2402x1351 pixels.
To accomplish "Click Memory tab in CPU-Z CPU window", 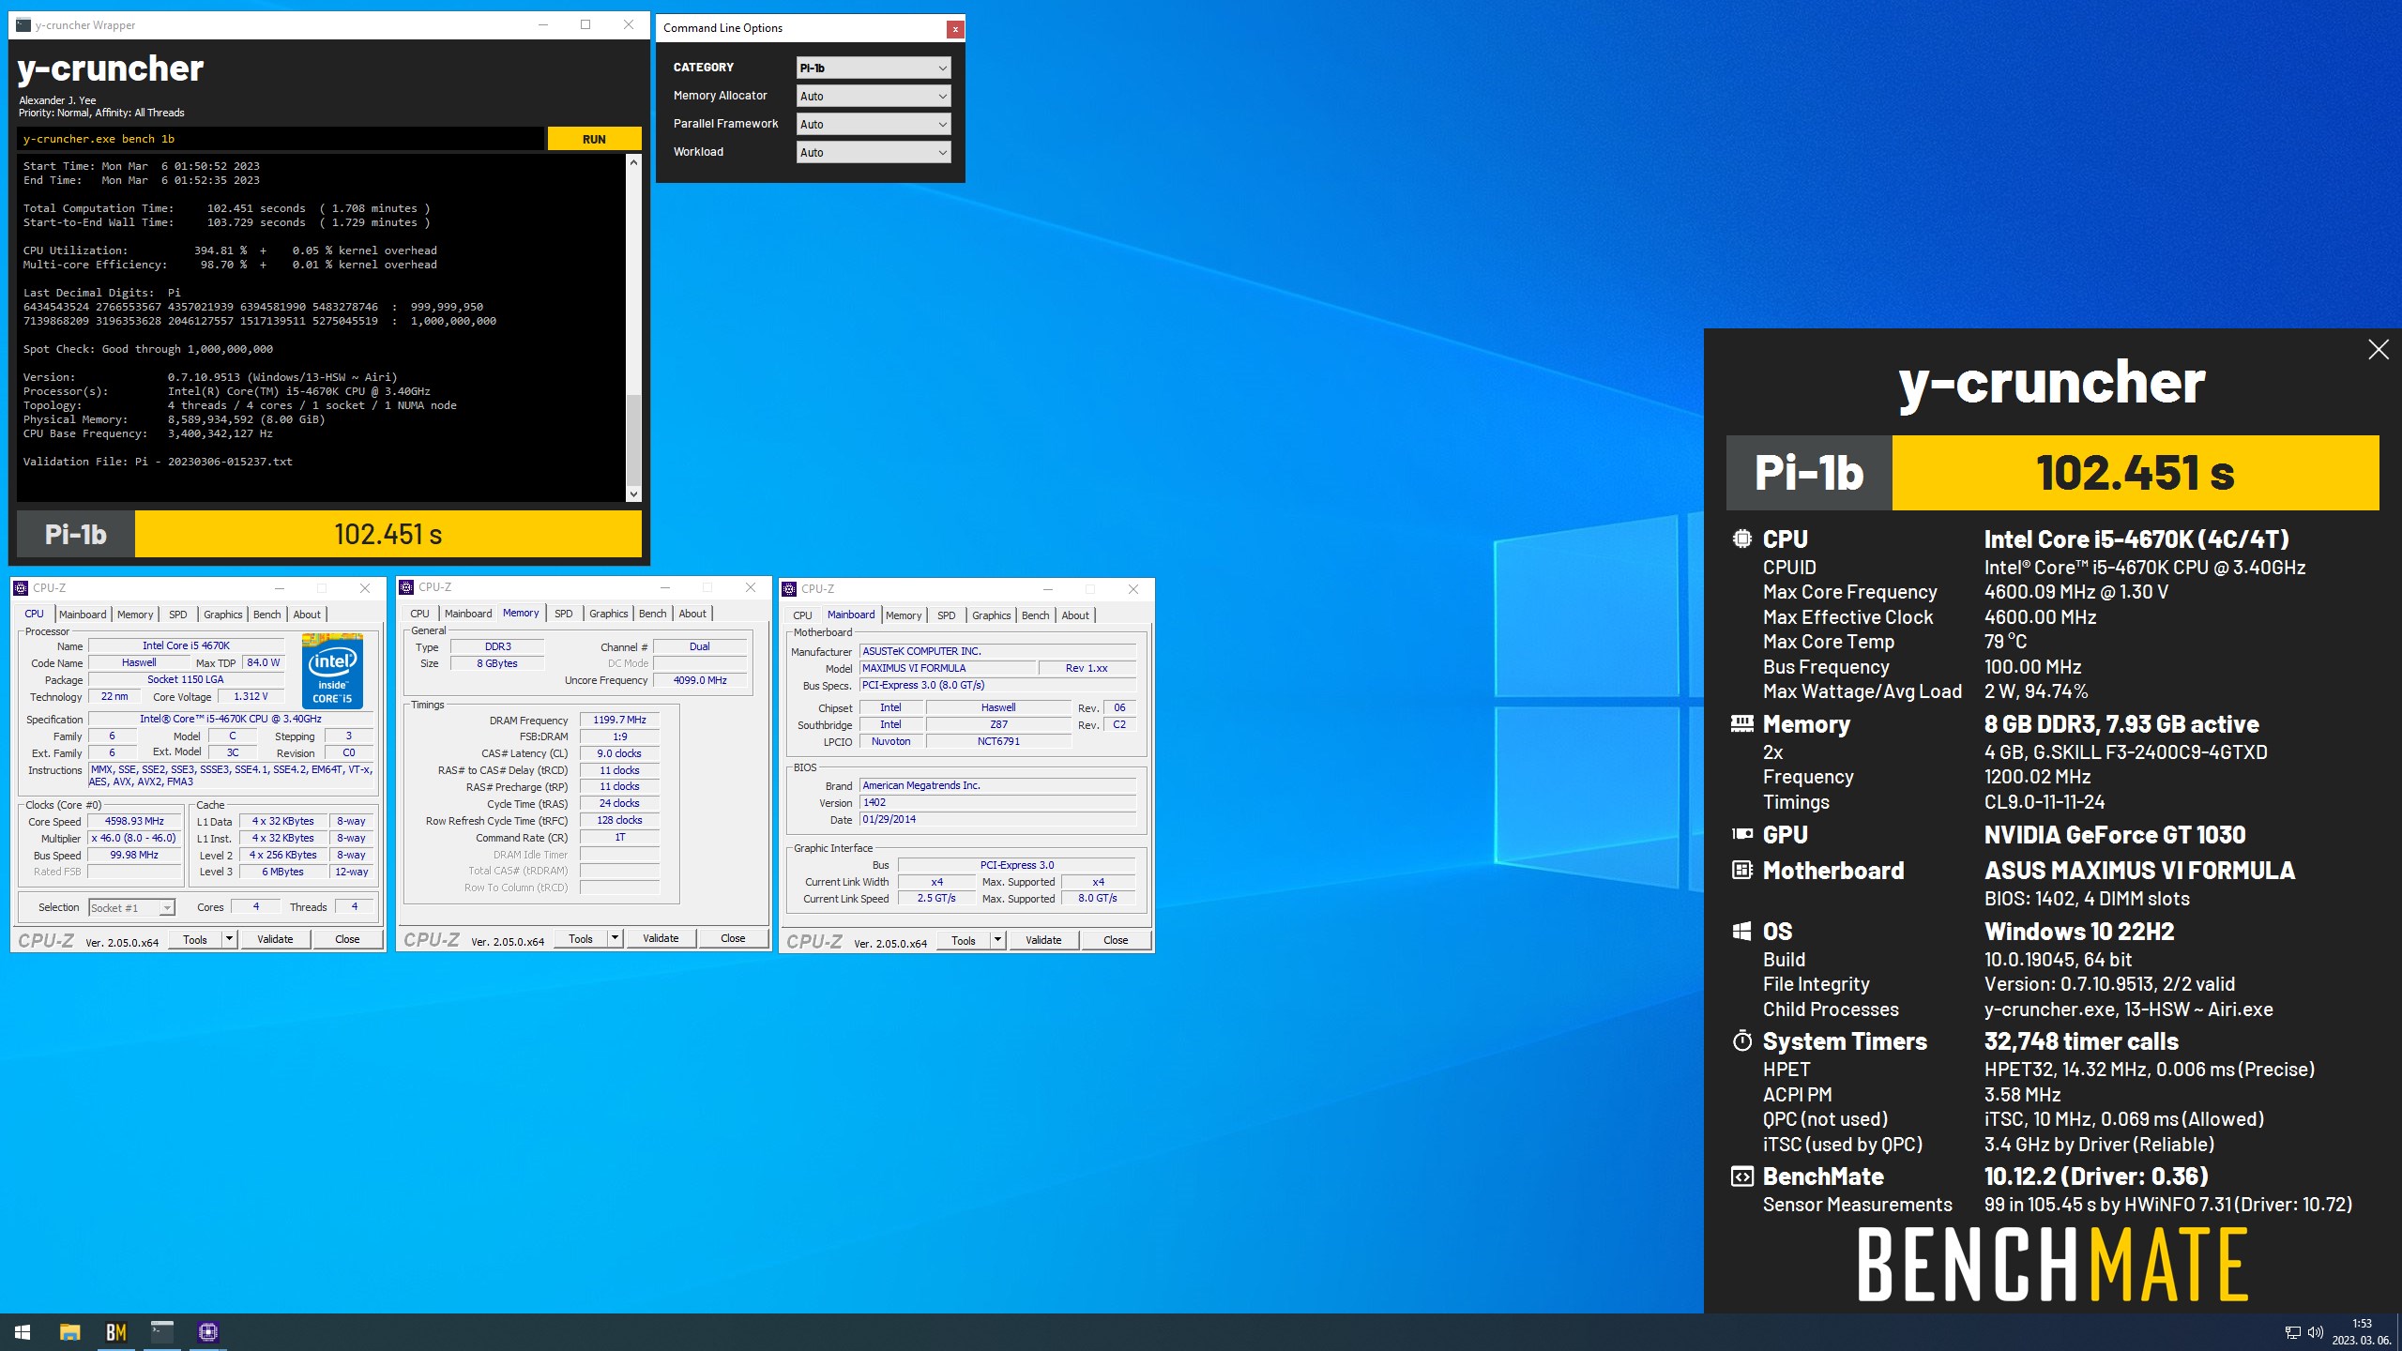I will pyautogui.click(x=135, y=615).
